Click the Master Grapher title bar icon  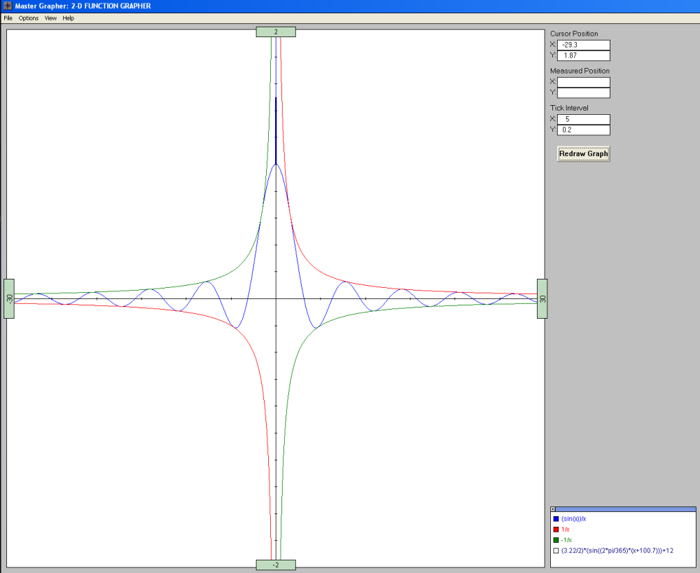click(7, 6)
